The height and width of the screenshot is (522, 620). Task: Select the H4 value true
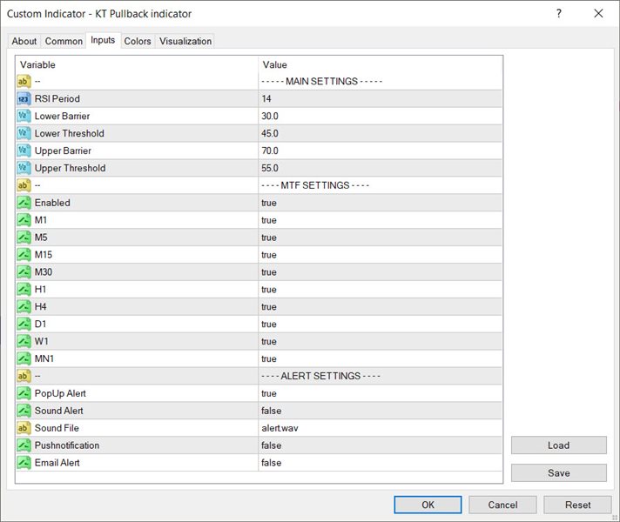(269, 306)
